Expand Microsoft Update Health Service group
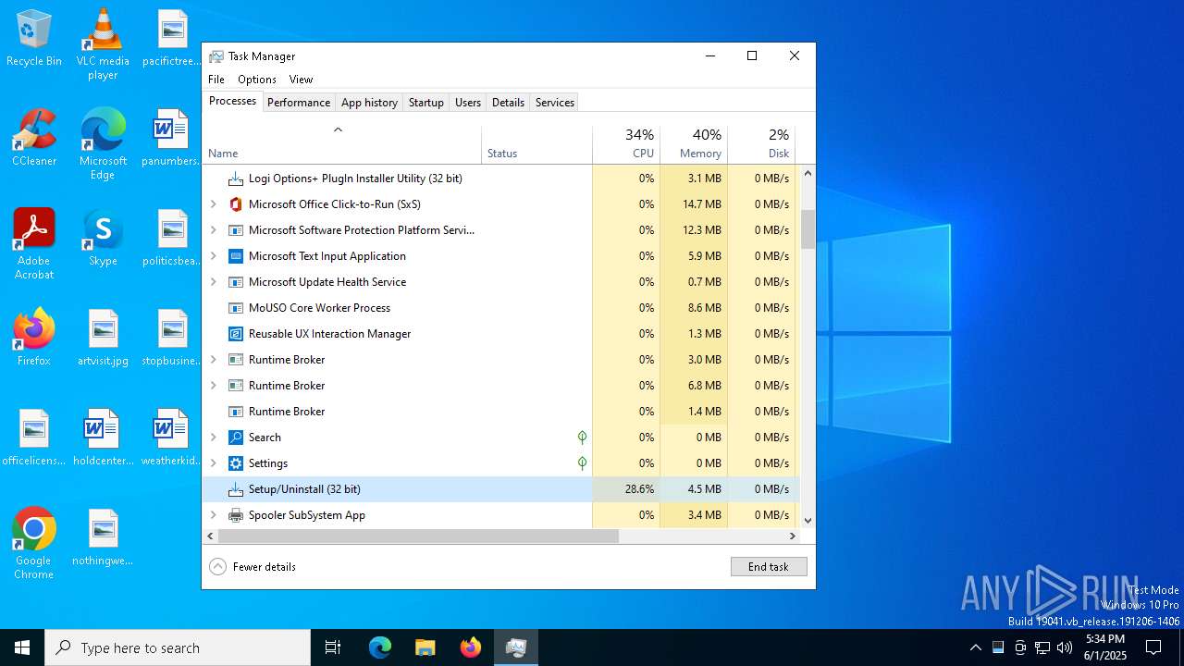Screen dimensions: 1184x666 [x=214, y=282]
